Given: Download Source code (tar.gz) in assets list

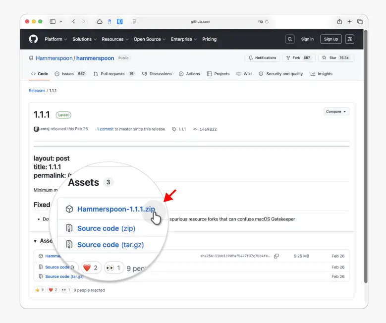Looking at the screenshot, I should [x=64, y=276].
